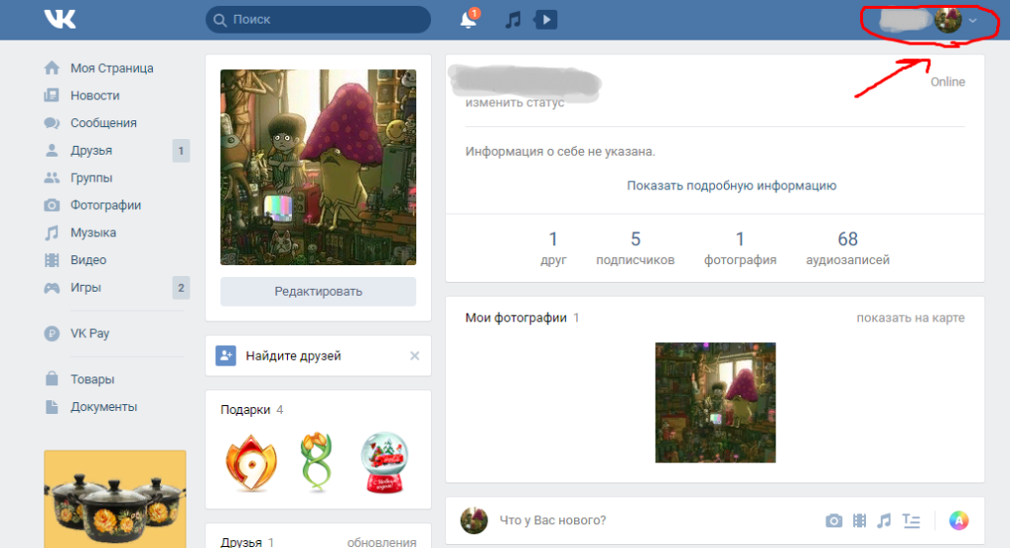The image size is (1010, 548).
Task: Close the 'Найдите друзей' suggestion block
Action: point(414,356)
